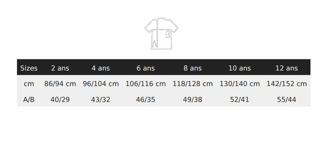Select the 2 ans column header

click(60, 68)
